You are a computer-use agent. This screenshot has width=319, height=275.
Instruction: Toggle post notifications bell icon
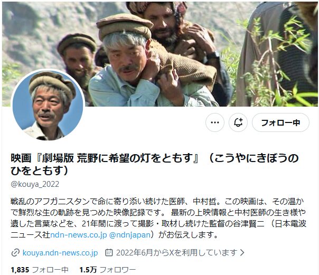pos(238,122)
